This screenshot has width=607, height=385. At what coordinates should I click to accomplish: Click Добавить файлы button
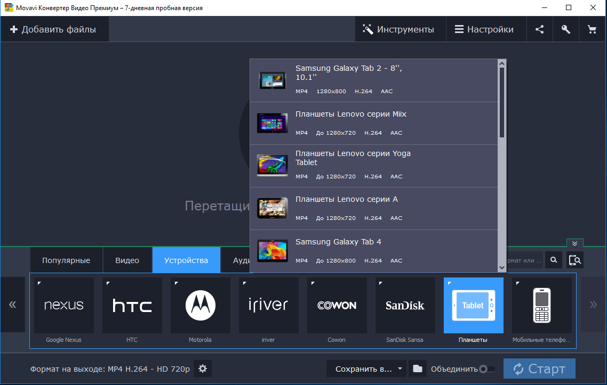coord(54,29)
